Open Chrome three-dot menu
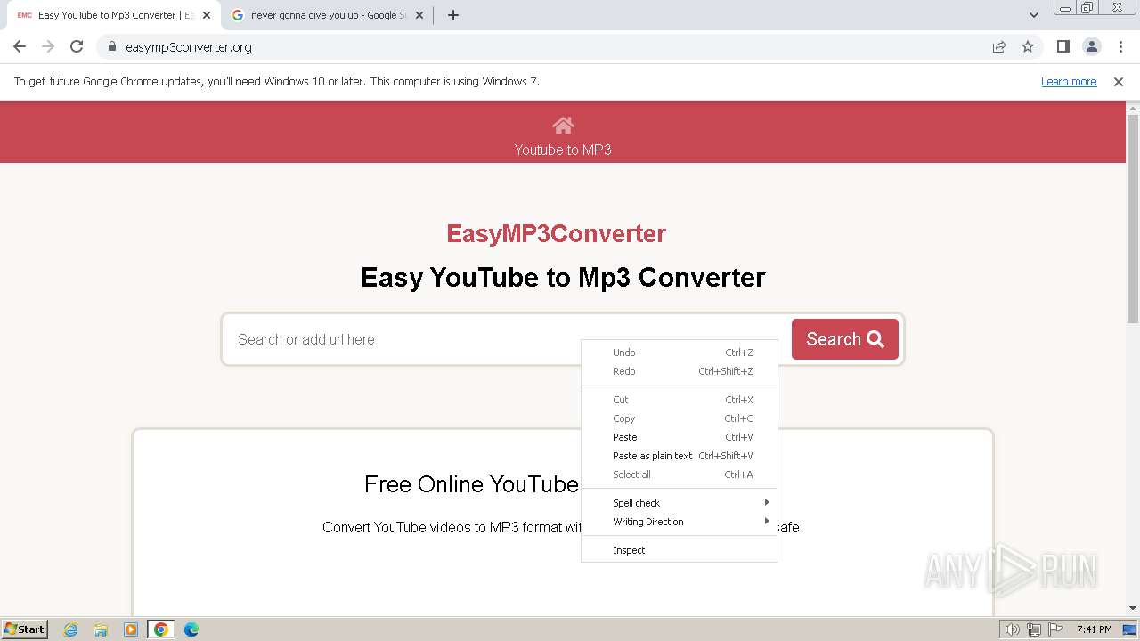 click(1120, 46)
